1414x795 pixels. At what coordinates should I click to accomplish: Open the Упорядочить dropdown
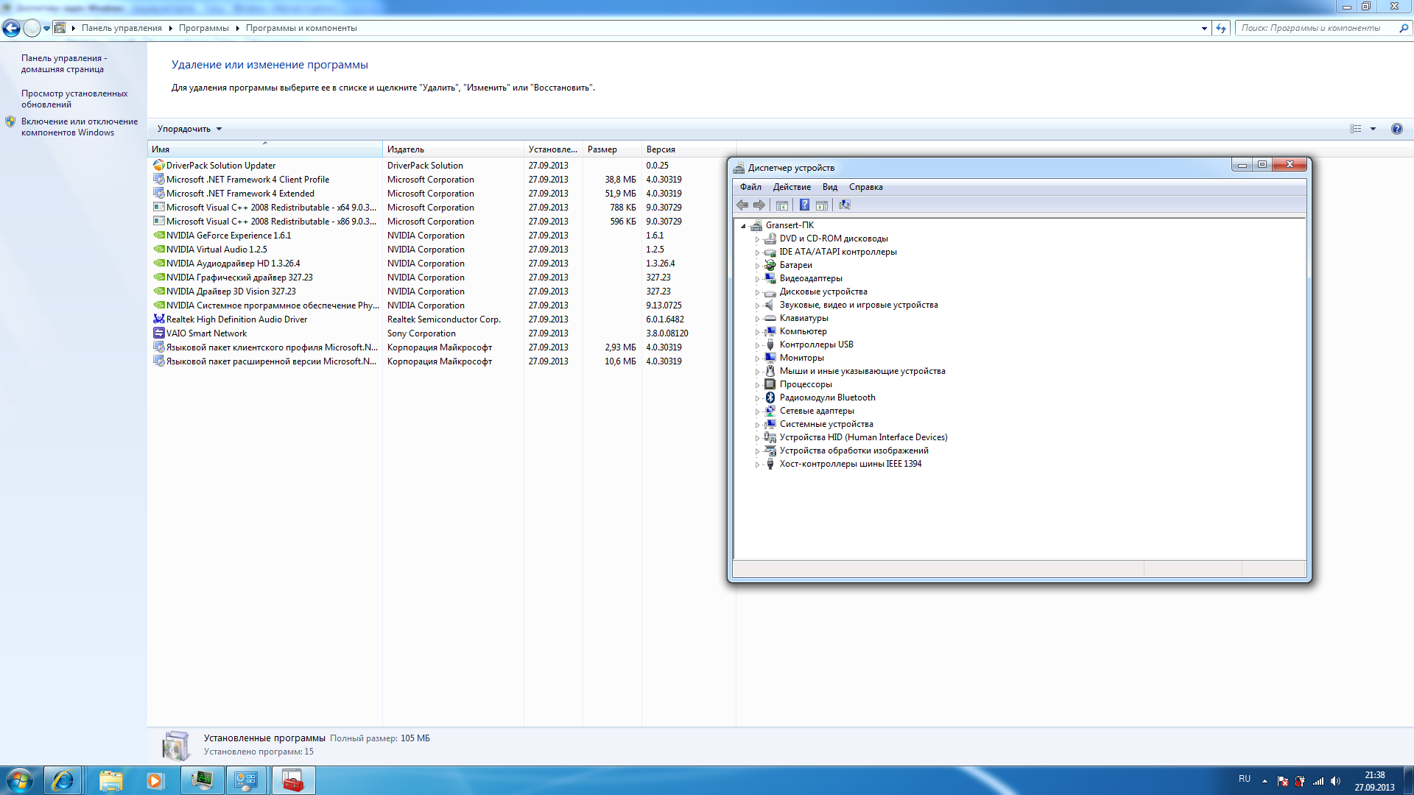(x=189, y=129)
